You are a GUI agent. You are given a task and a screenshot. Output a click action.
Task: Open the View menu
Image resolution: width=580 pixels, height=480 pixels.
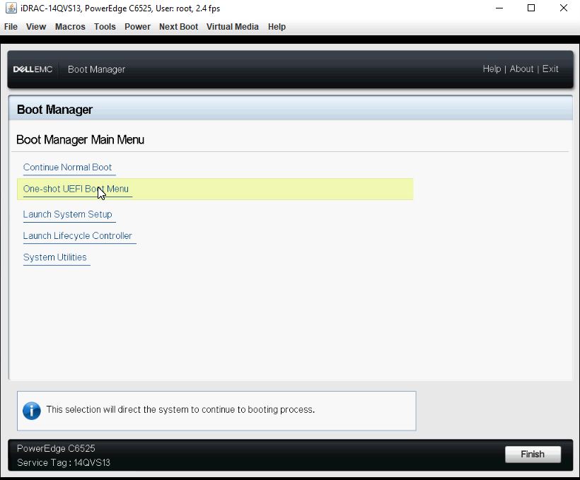(x=36, y=27)
